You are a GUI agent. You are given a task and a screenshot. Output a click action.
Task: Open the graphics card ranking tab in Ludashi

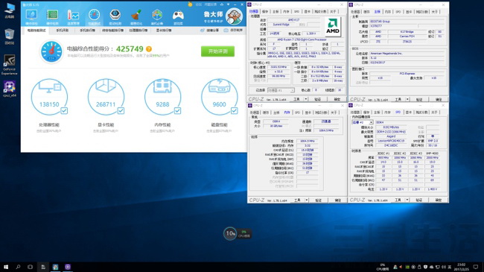click(x=164, y=31)
